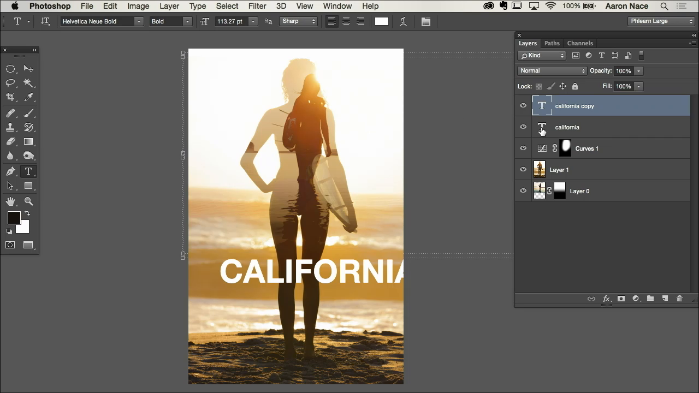Switch to the Channels tab
Screen dimensions: 699x393
(579, 43)
